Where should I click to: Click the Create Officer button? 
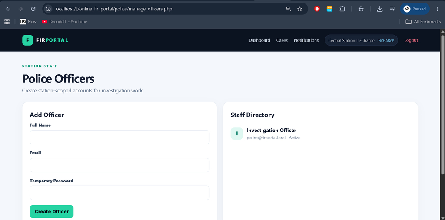(52, 211)
